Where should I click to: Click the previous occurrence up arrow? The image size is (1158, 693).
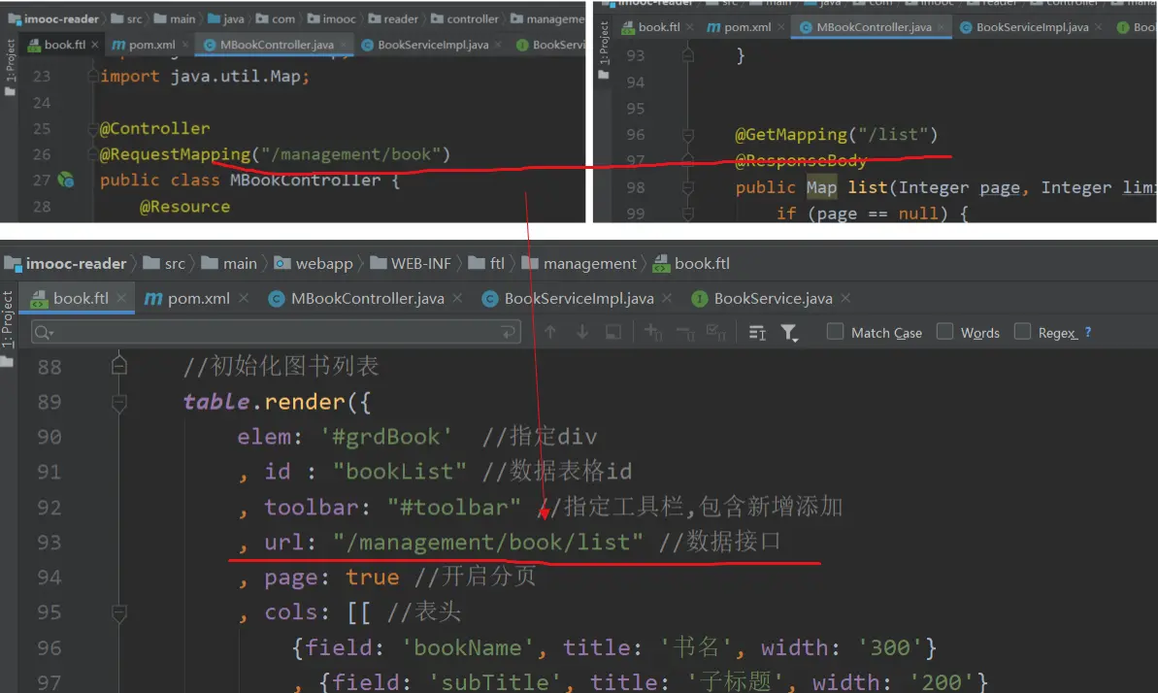[550, 333]
